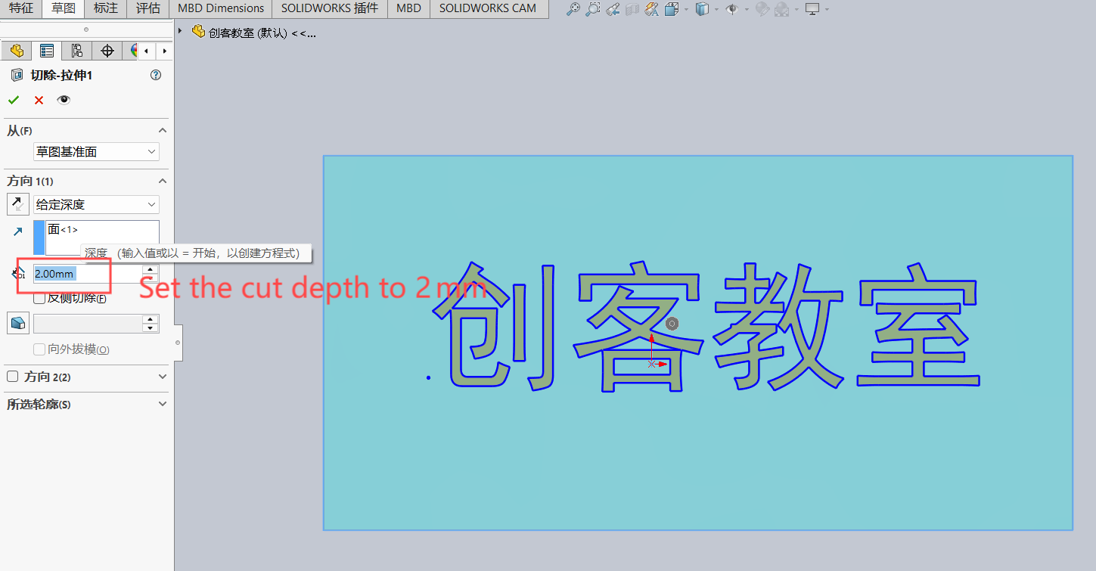This screenshot has width=1096, height=571.
Task: Switch to the 评估 tab
Action: point(148,8)
